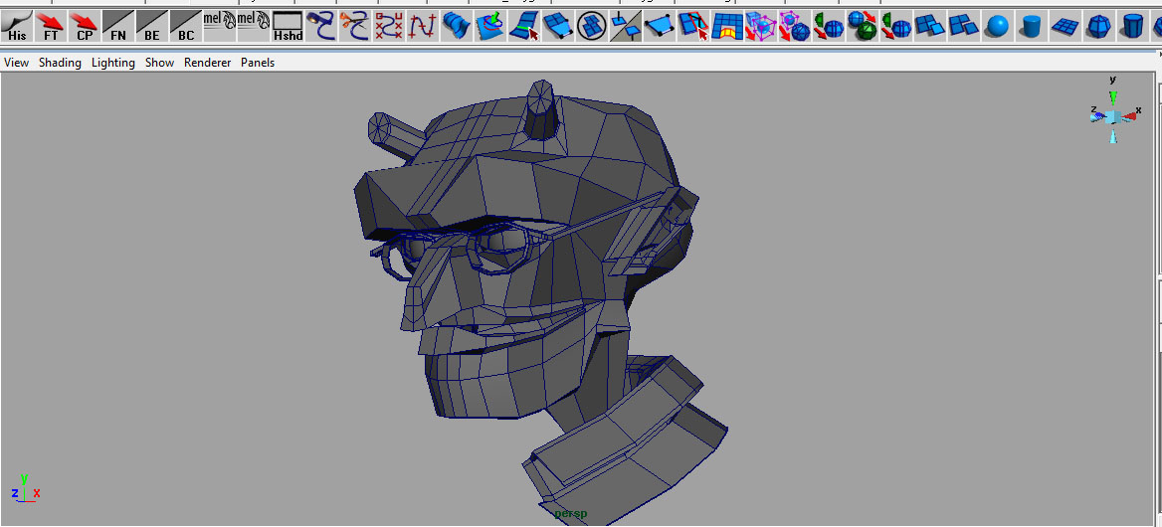Click the blue-to-green sphere conversion icon

click(x=862, y=26)
